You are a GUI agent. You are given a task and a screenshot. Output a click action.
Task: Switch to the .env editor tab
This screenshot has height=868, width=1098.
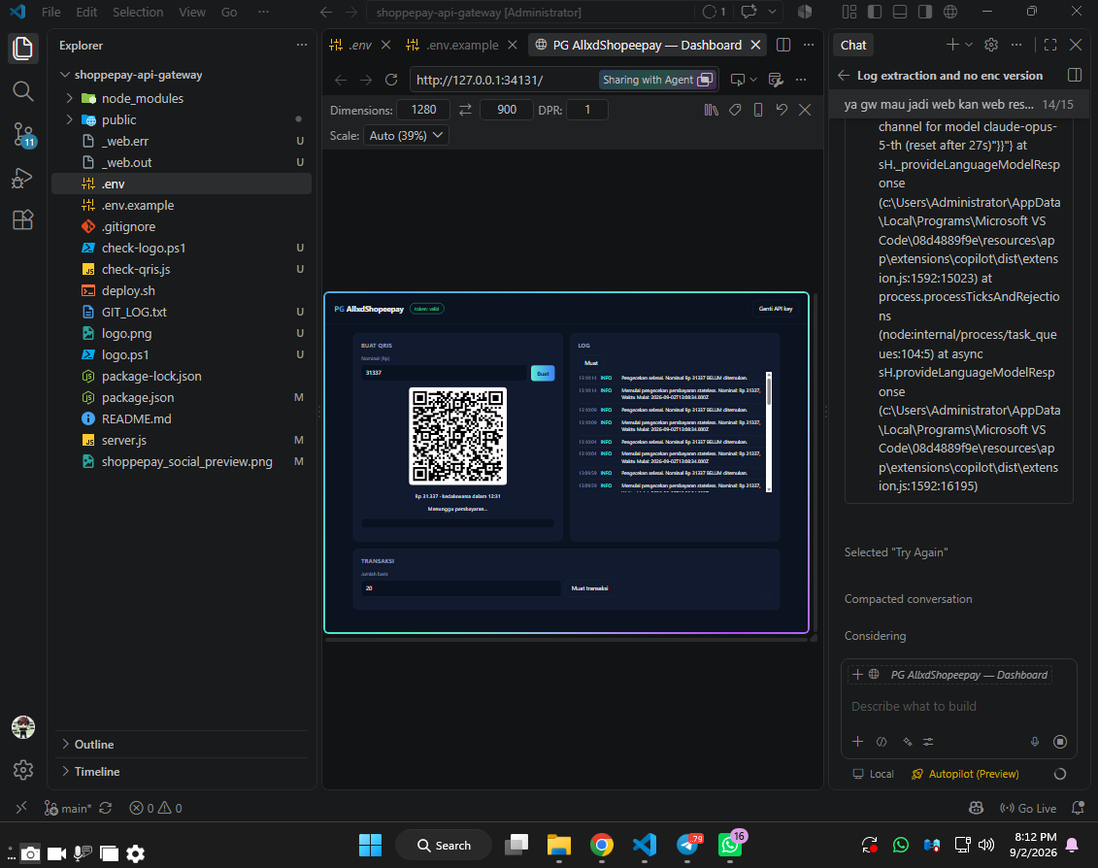[x=360, y=45]
